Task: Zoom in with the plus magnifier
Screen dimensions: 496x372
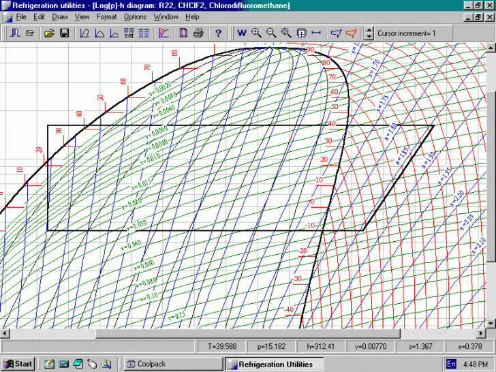Action: click(x=257, y=33)
